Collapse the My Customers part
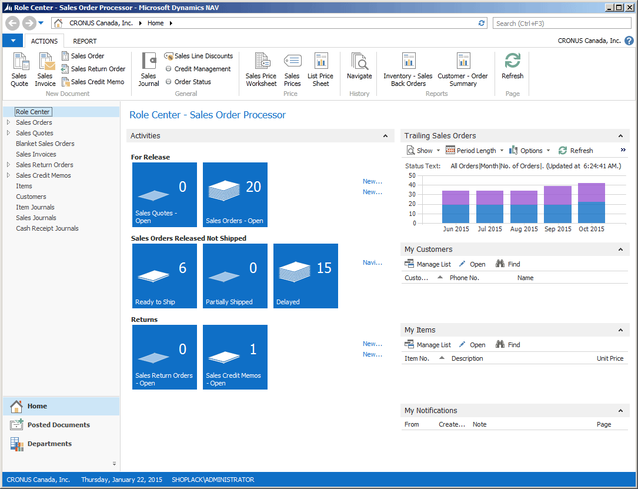Screen dimensions: 638x489 pyautogui.click(x=620, y=250)
